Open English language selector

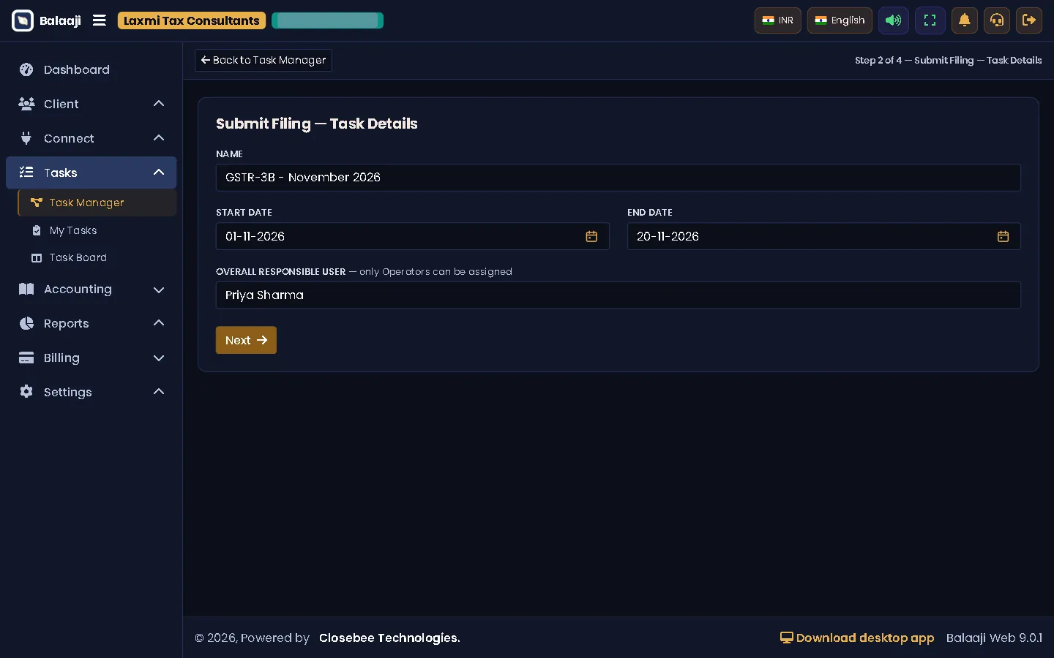click(x=840, y=20)
